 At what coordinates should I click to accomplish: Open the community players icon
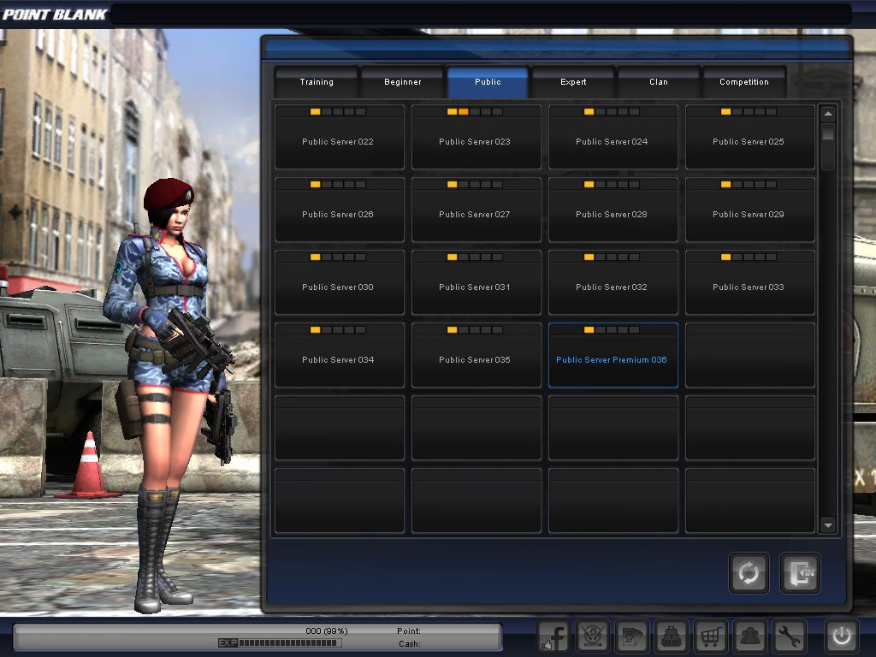pyautogui.click(x=750, y=636)
